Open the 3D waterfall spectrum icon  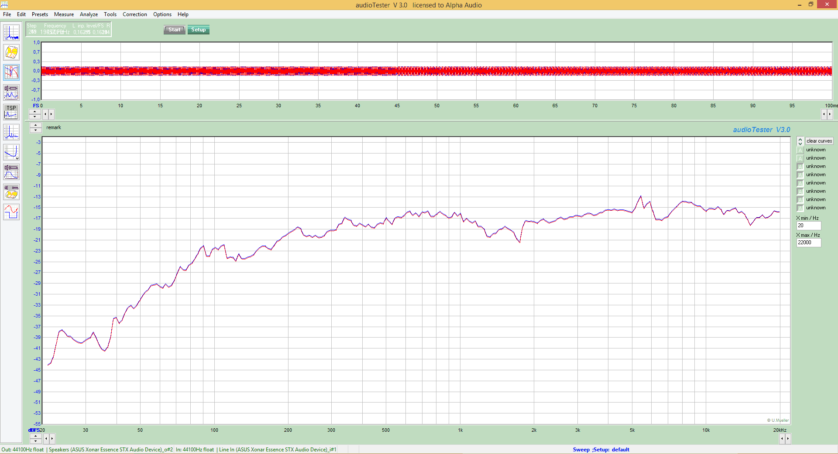coord(11,52)
